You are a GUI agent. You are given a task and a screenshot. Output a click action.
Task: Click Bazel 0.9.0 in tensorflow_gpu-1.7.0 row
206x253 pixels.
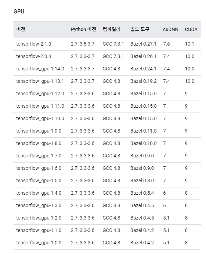(142, 156)
